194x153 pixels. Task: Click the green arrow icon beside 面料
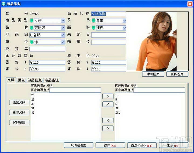[93, 28]
